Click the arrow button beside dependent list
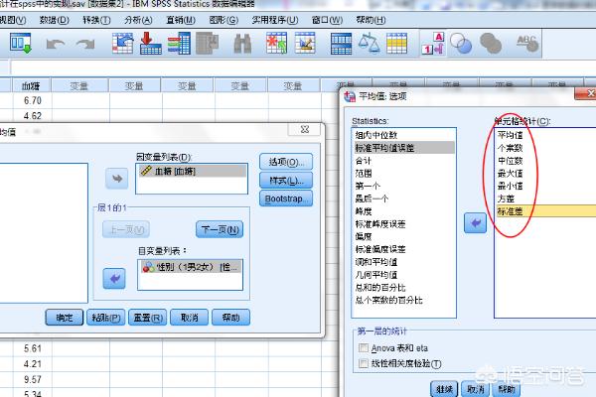This screenshot has width=596, height=397. (116, 179)
